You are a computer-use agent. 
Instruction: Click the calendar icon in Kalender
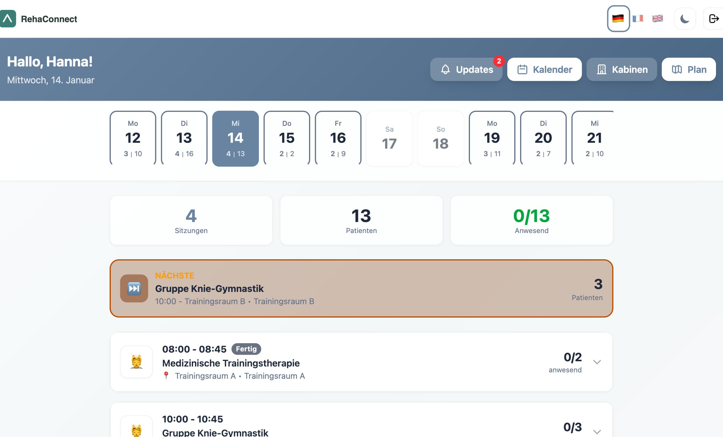point(522,70)
